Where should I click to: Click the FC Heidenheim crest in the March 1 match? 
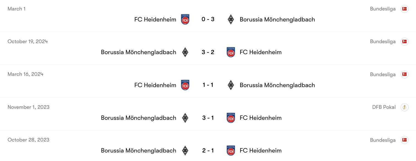point(185,19)
